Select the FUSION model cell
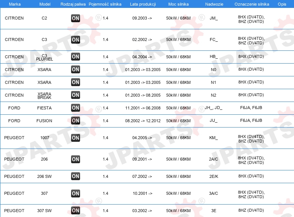Screen dimensions: 294x217 point(44,121)
